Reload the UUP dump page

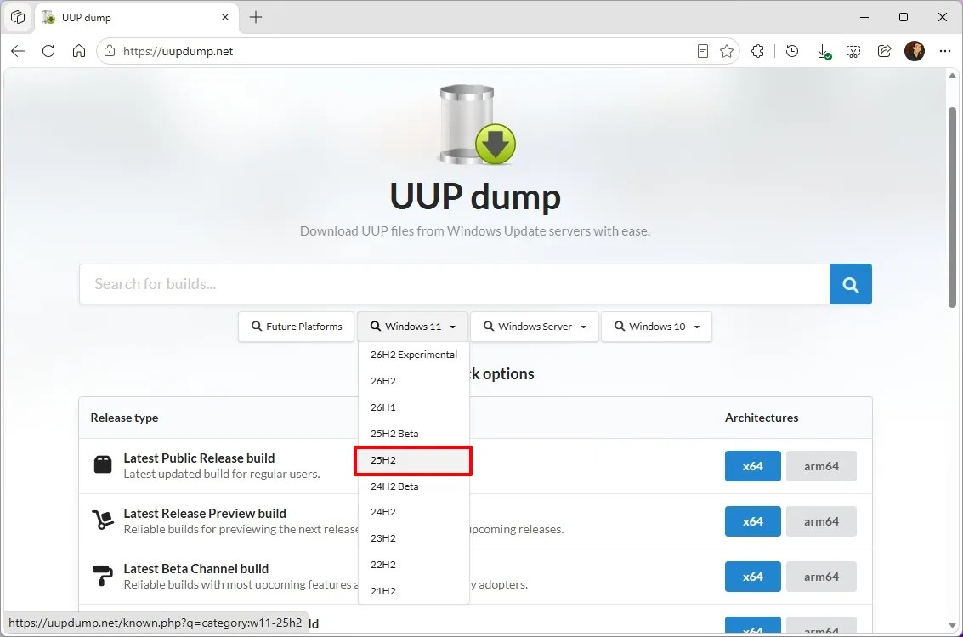[48, 51]
